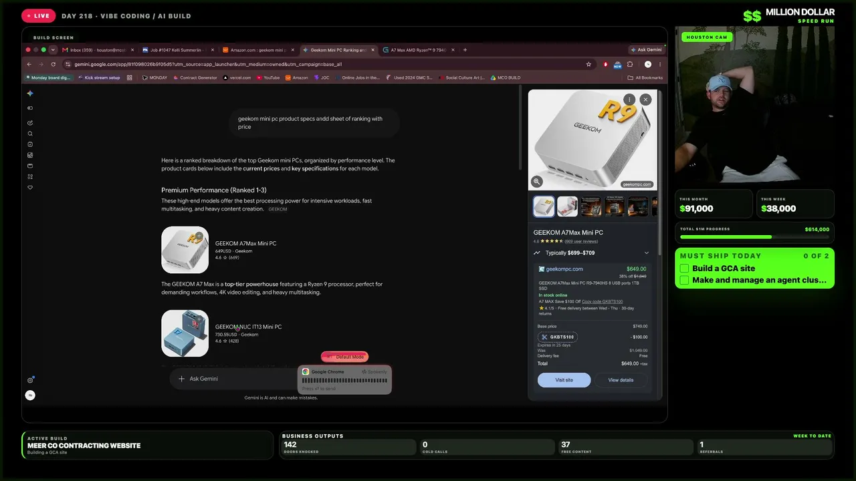
Task: Open the tab search dropdown arrow
Action: click(x=53, y=49)
